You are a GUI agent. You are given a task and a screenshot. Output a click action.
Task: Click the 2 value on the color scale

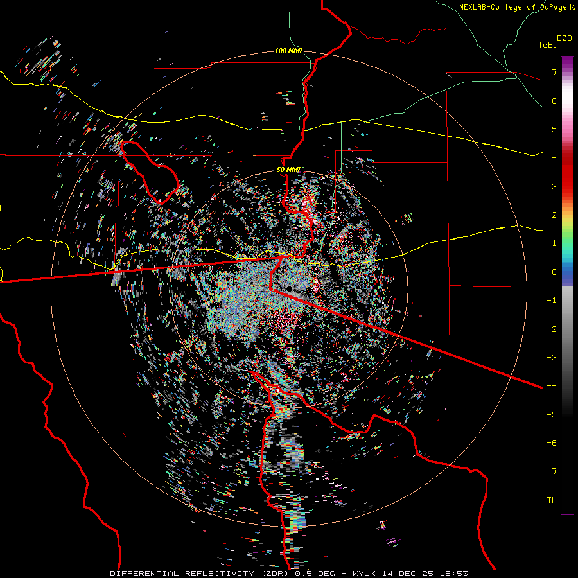pyautogui.click(x=554, y=215)
